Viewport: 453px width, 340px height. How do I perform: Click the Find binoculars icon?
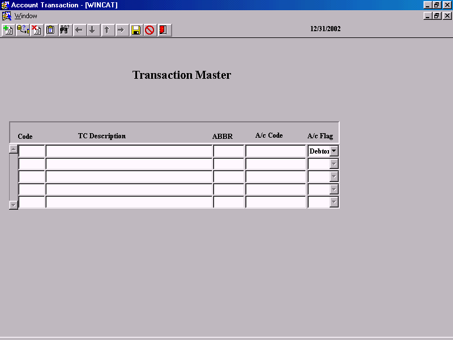[65, 30]
